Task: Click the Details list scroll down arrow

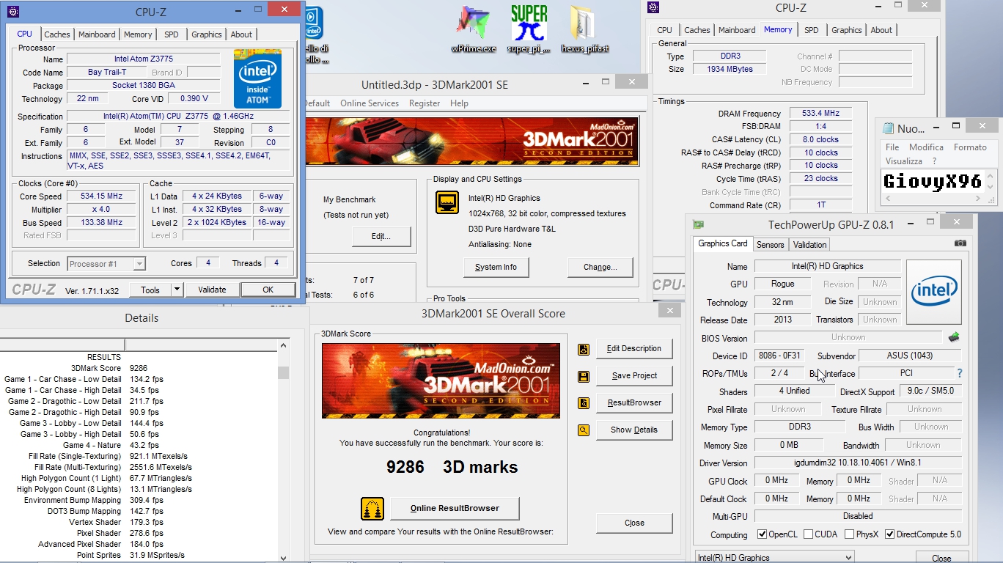Action: pos(284,557)
